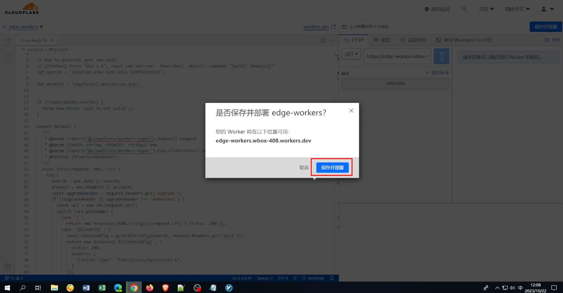Click the line 7 userID code line
Screen dimensions: 563x293
point(101,72)
